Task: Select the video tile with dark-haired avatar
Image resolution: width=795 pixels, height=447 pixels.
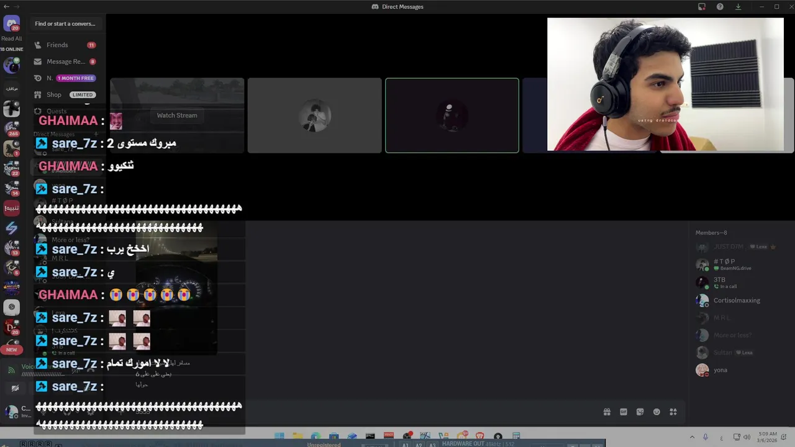Action: pyautogui.click(x=314, y=115)
